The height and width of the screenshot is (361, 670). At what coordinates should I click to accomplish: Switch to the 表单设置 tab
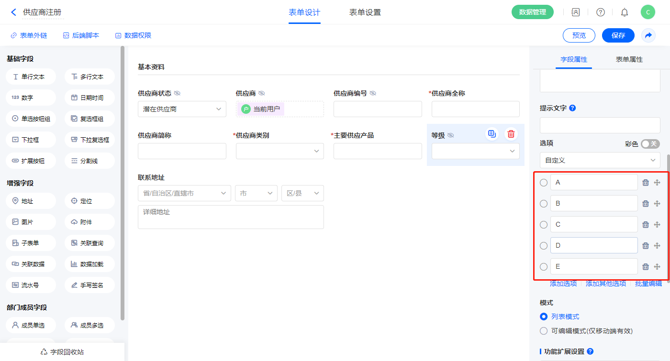(x=365, y=12)
